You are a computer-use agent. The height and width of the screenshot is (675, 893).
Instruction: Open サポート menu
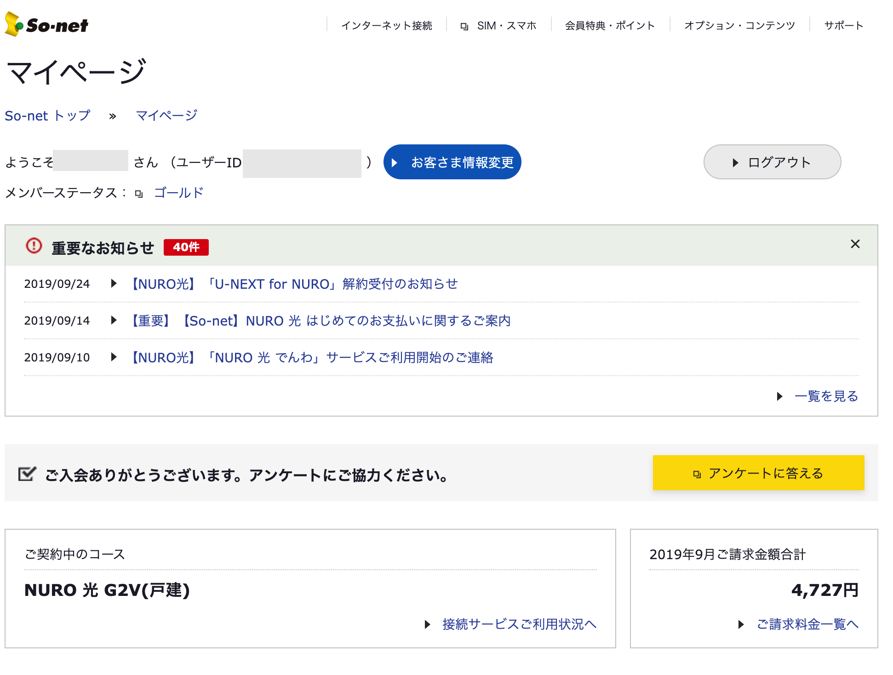tap(844, 25)
